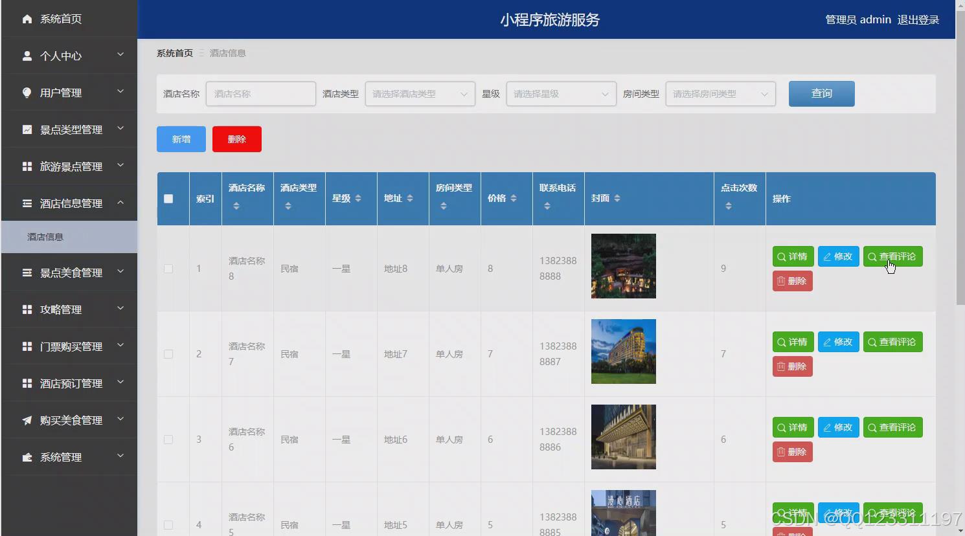This screenshot has width=965, height=536.
Task: Click the list icon for 酒店信息管理
Action: click(x=27, y=203)
